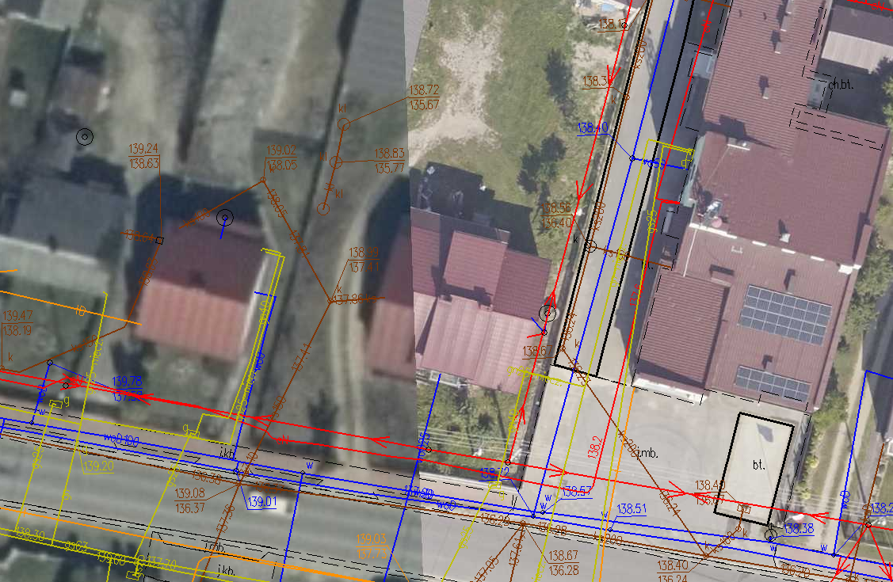Select the circle symbol with the blue line stub
The height and width of the screenshot is (582, 893).
click(x=225, y=217)
